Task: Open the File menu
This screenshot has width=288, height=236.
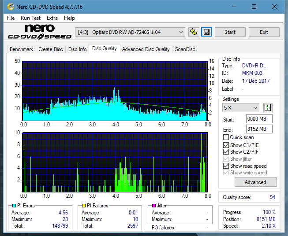Action: pos(11,18)
